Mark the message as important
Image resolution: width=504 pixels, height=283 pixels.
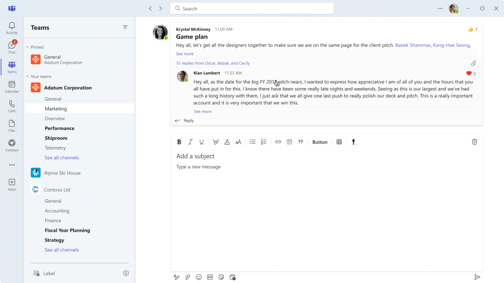point(353,142)
